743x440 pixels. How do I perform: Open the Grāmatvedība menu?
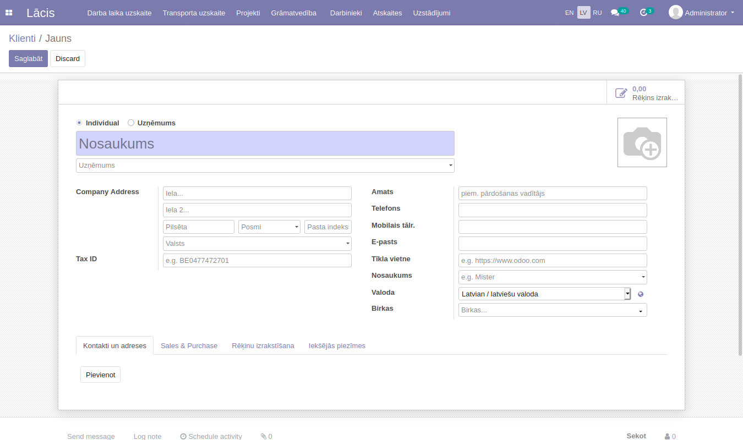293,13
